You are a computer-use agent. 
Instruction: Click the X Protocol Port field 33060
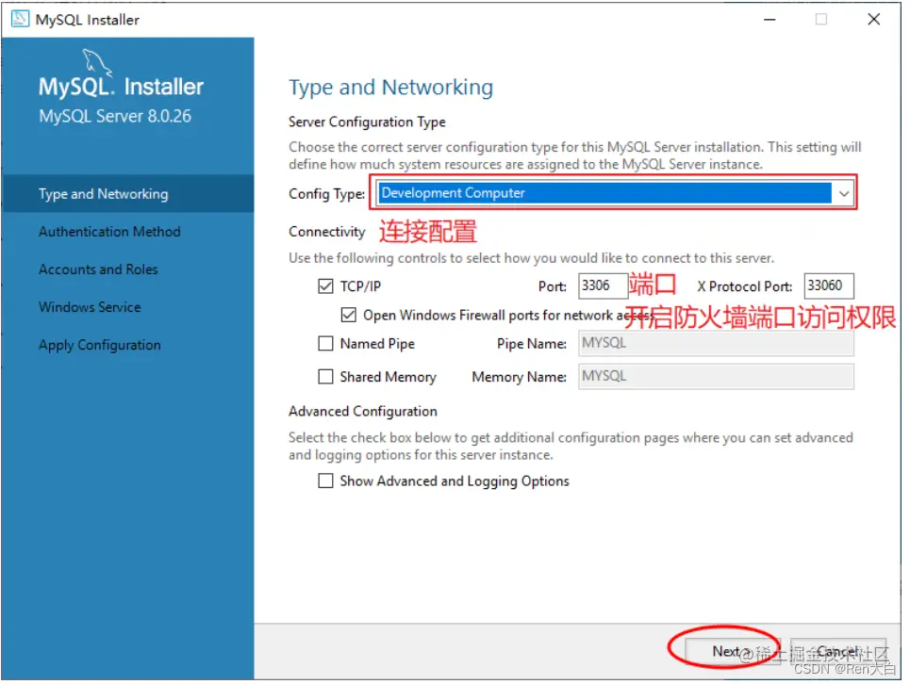point(829,286)
